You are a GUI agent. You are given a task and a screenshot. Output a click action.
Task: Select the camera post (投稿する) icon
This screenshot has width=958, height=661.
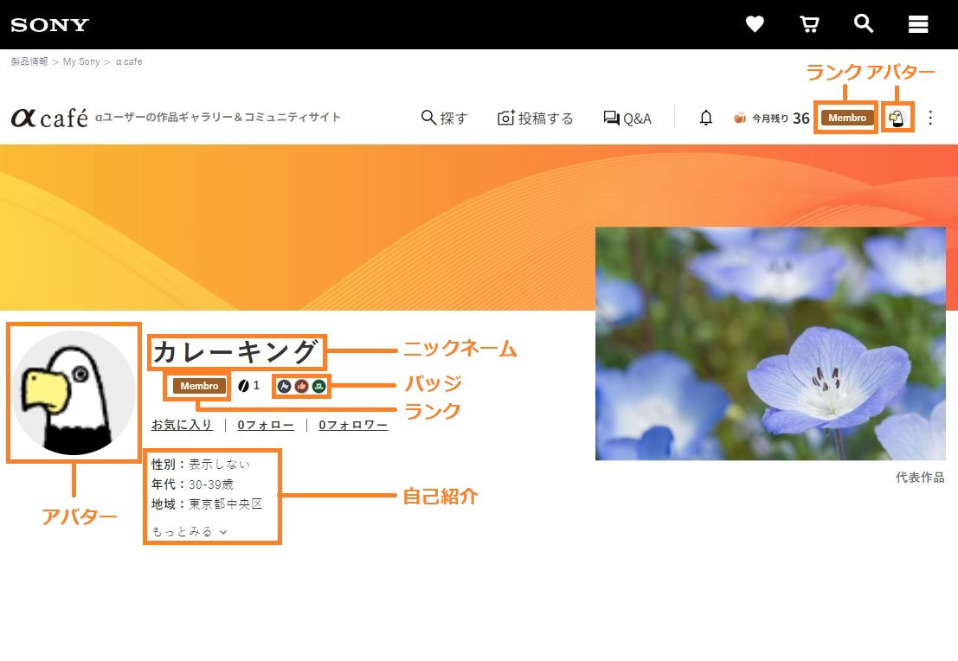(505, 118)
